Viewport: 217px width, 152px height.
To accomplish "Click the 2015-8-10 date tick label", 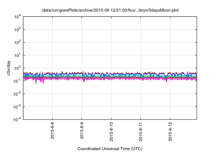I will pos(111,132).
